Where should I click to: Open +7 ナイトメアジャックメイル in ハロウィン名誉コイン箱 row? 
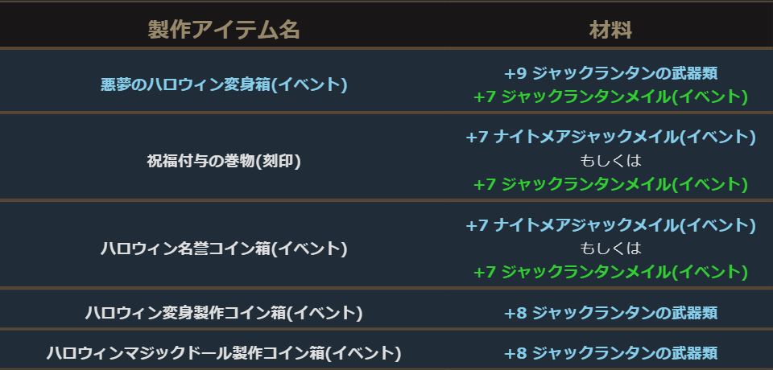[x=610, y=225]
